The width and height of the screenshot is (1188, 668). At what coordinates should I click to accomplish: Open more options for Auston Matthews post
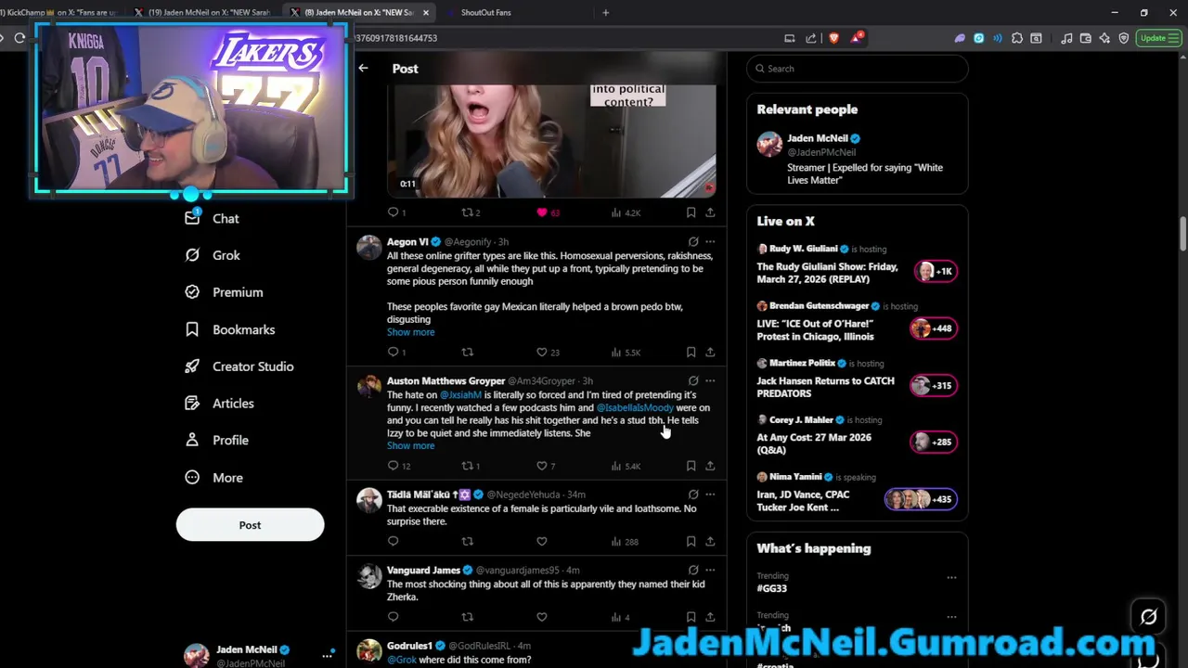pos(710,380)
